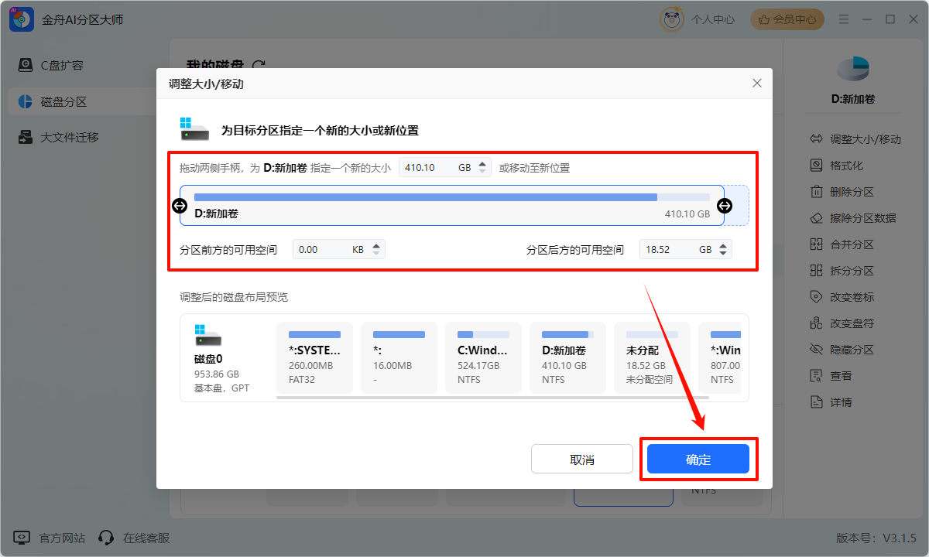Click the right resize handle of D:新加卷 bar

point(725,205)
